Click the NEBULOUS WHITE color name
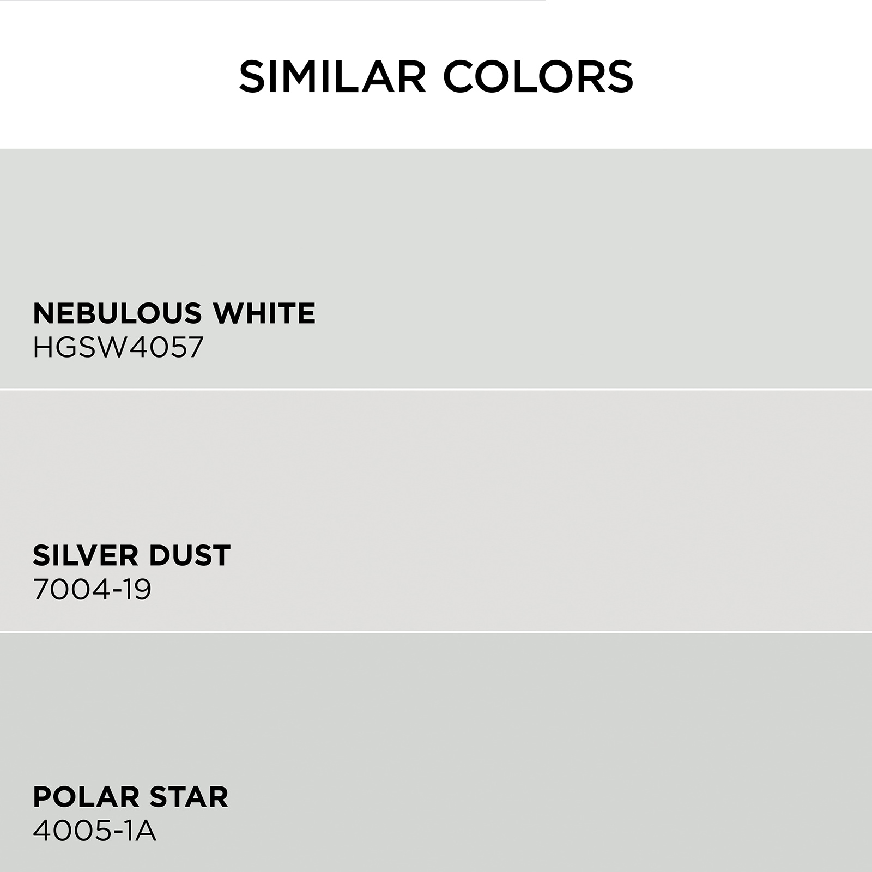 174,313
